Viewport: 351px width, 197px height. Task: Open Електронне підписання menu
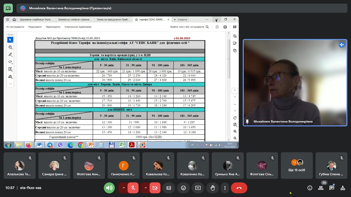click(78, 27)
